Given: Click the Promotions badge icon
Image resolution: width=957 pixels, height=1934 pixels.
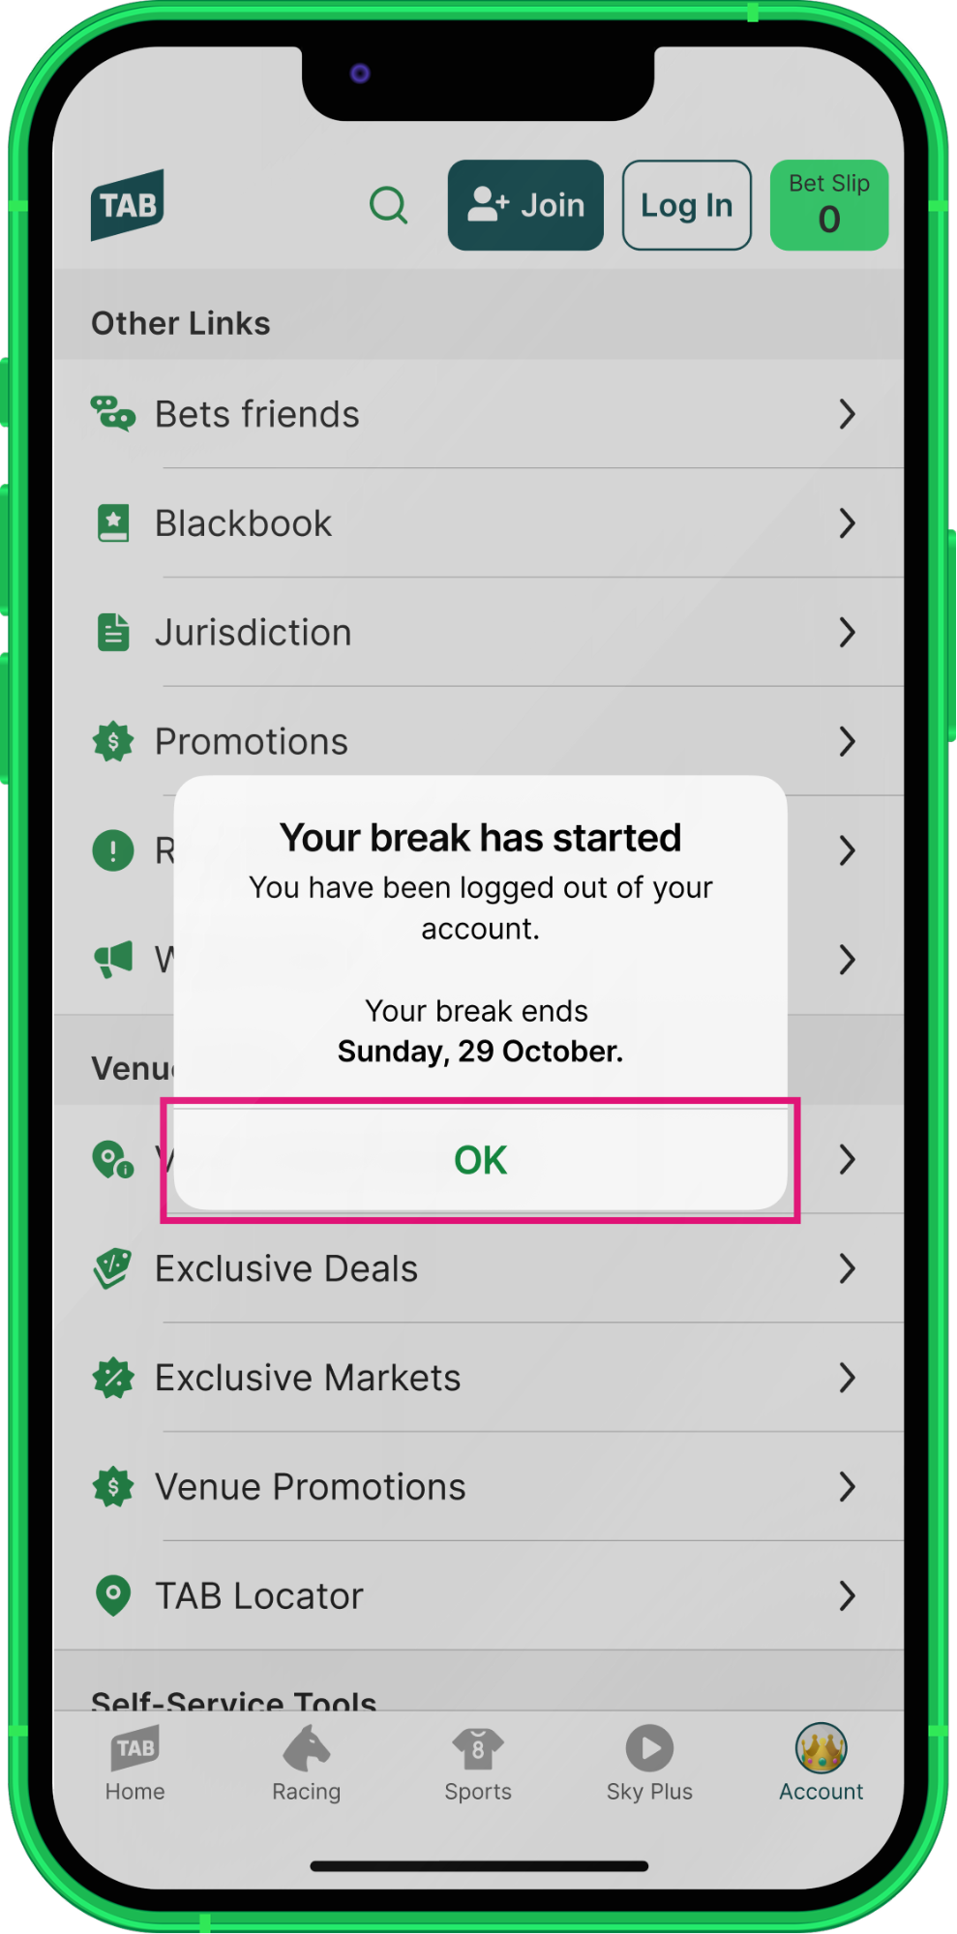Looking at the screenshot, I should [113, 741].
